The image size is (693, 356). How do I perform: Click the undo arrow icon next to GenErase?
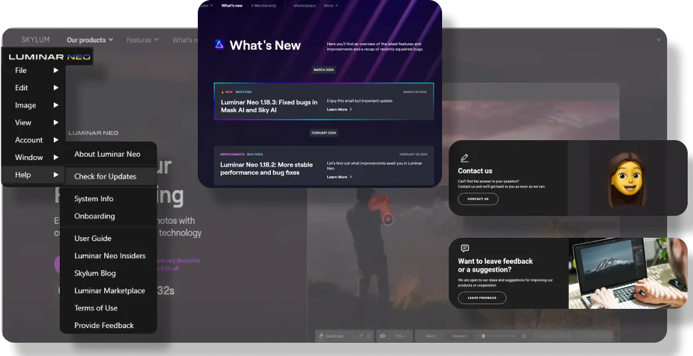[x=360, y=336]
